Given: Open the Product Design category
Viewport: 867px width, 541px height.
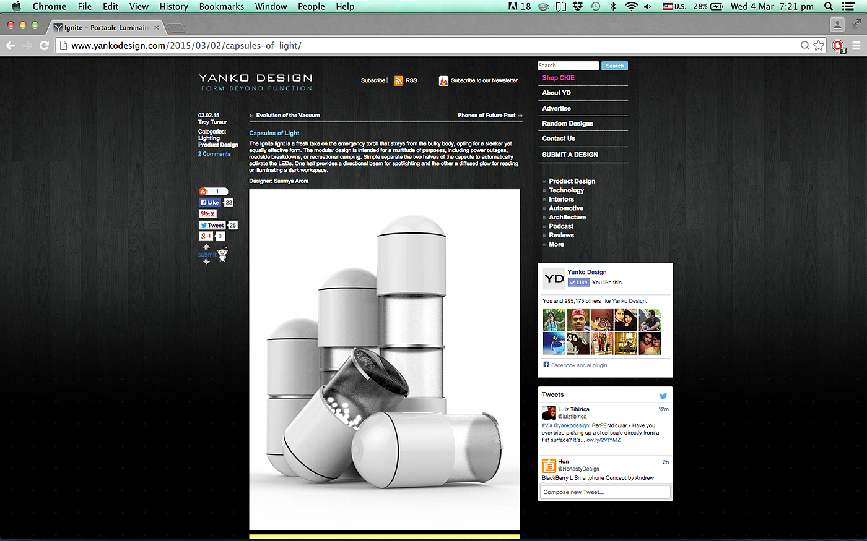Looking at the screenshot, I should 572,181.
